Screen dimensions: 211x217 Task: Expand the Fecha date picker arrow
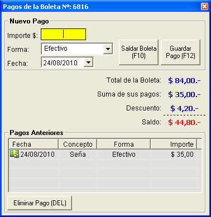tap(88, 62)
